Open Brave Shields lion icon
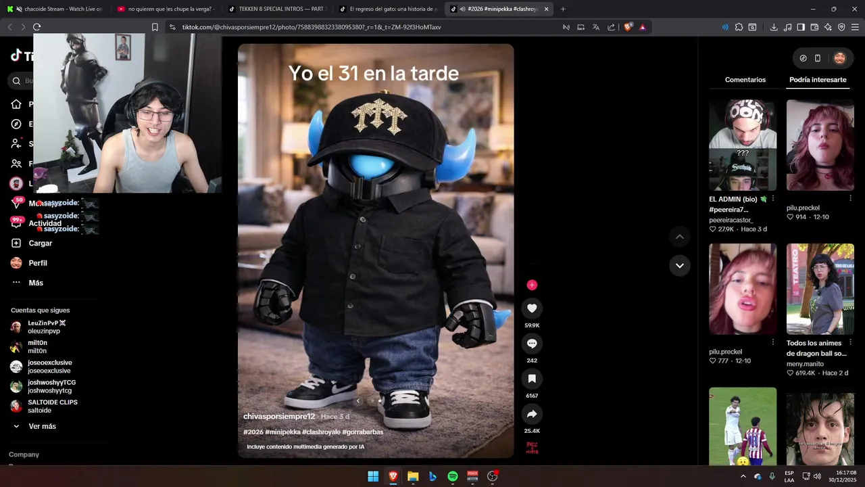 (x=628, y=27)
